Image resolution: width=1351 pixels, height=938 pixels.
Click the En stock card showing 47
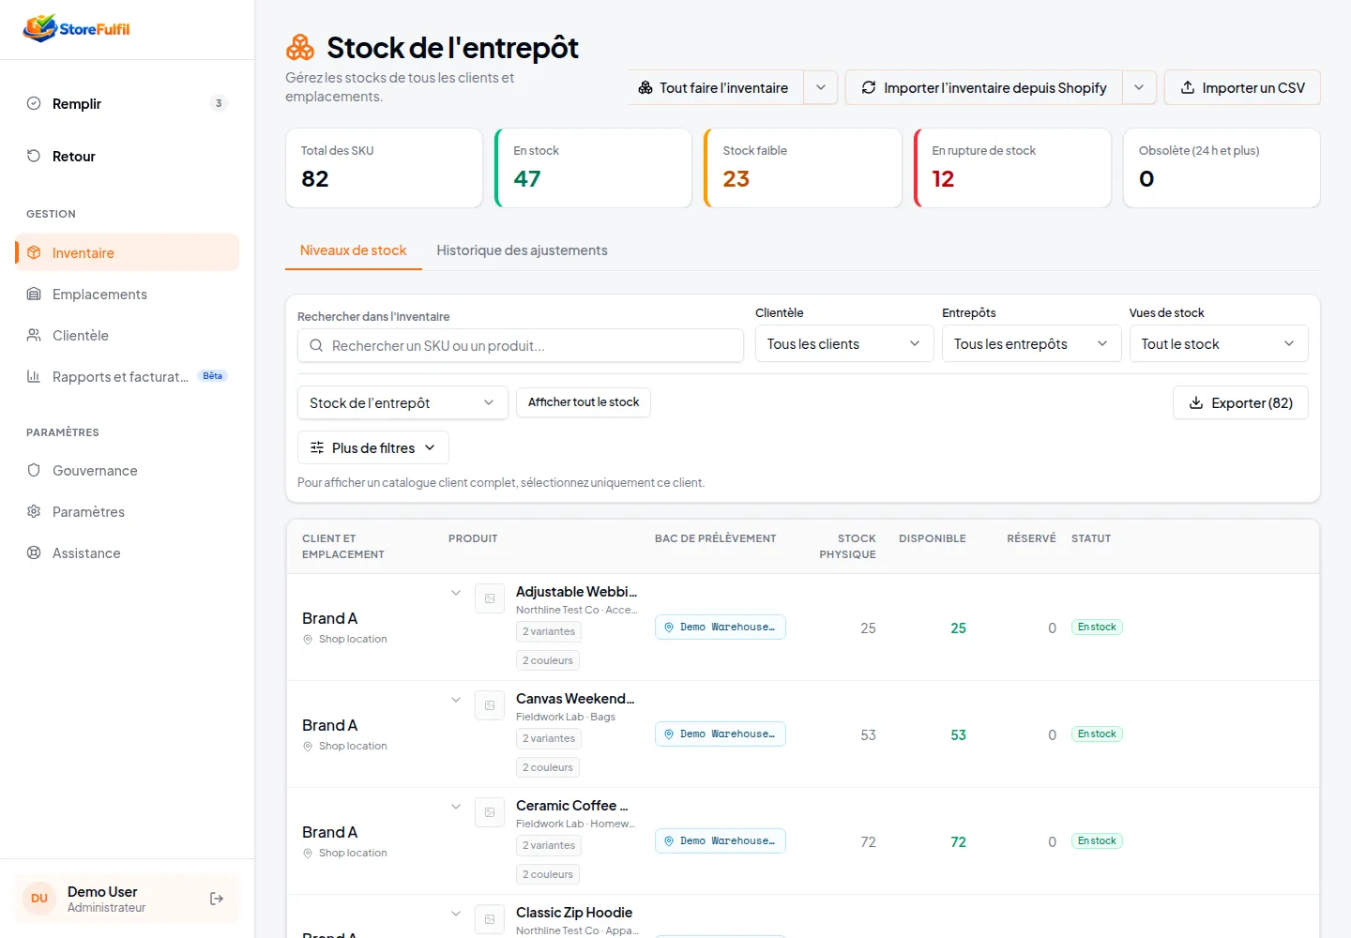point(593,168)
